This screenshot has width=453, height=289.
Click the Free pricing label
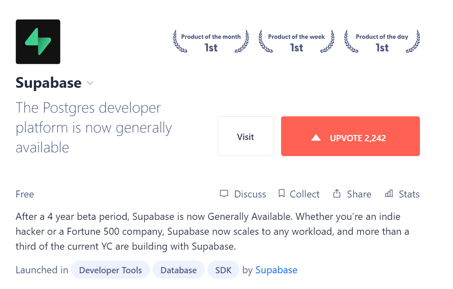[25, 194]
